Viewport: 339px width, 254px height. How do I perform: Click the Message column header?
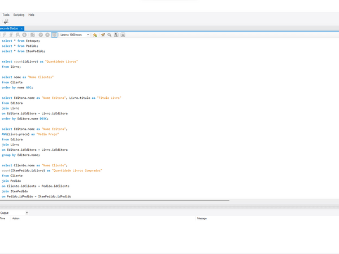tap(202, 218)
